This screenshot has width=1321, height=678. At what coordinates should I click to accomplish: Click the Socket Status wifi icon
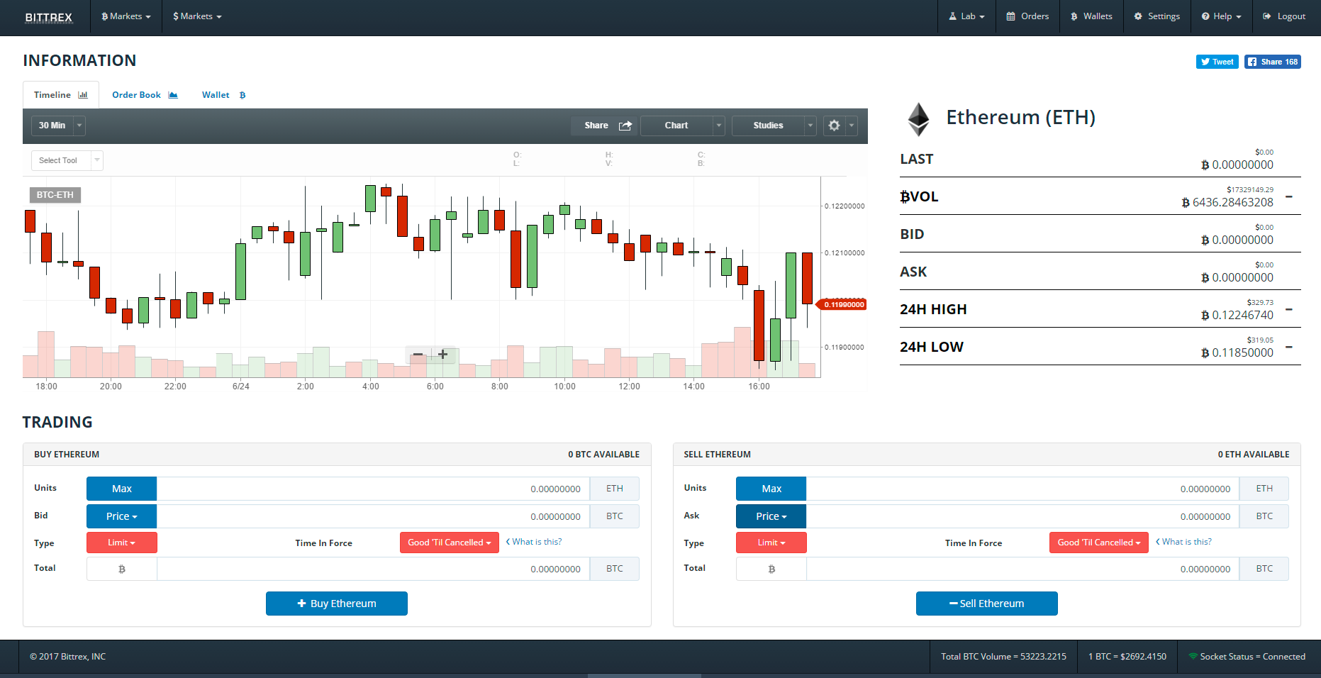coord(1193,656)
